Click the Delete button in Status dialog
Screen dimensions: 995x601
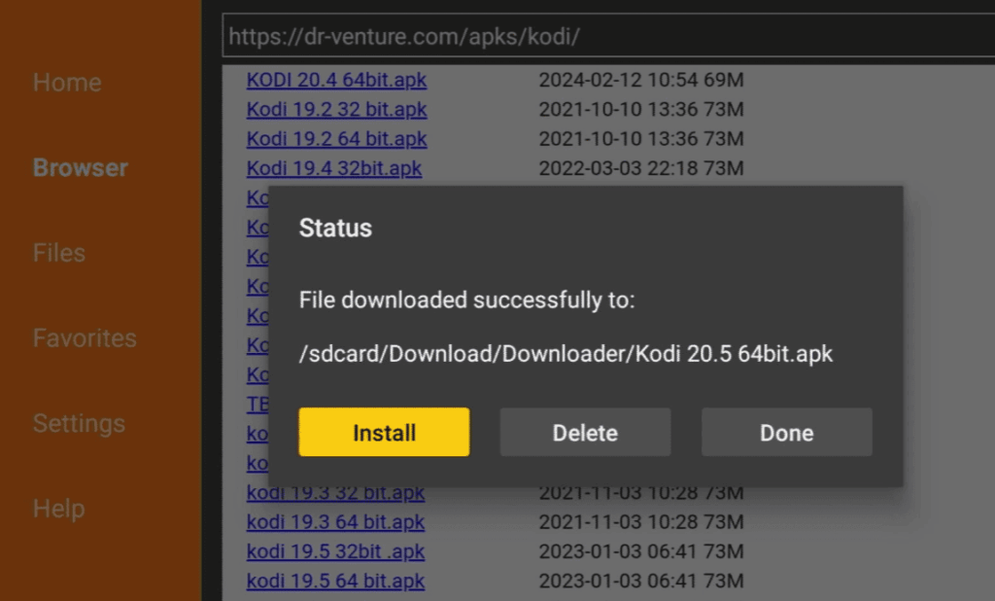point(585,432)
